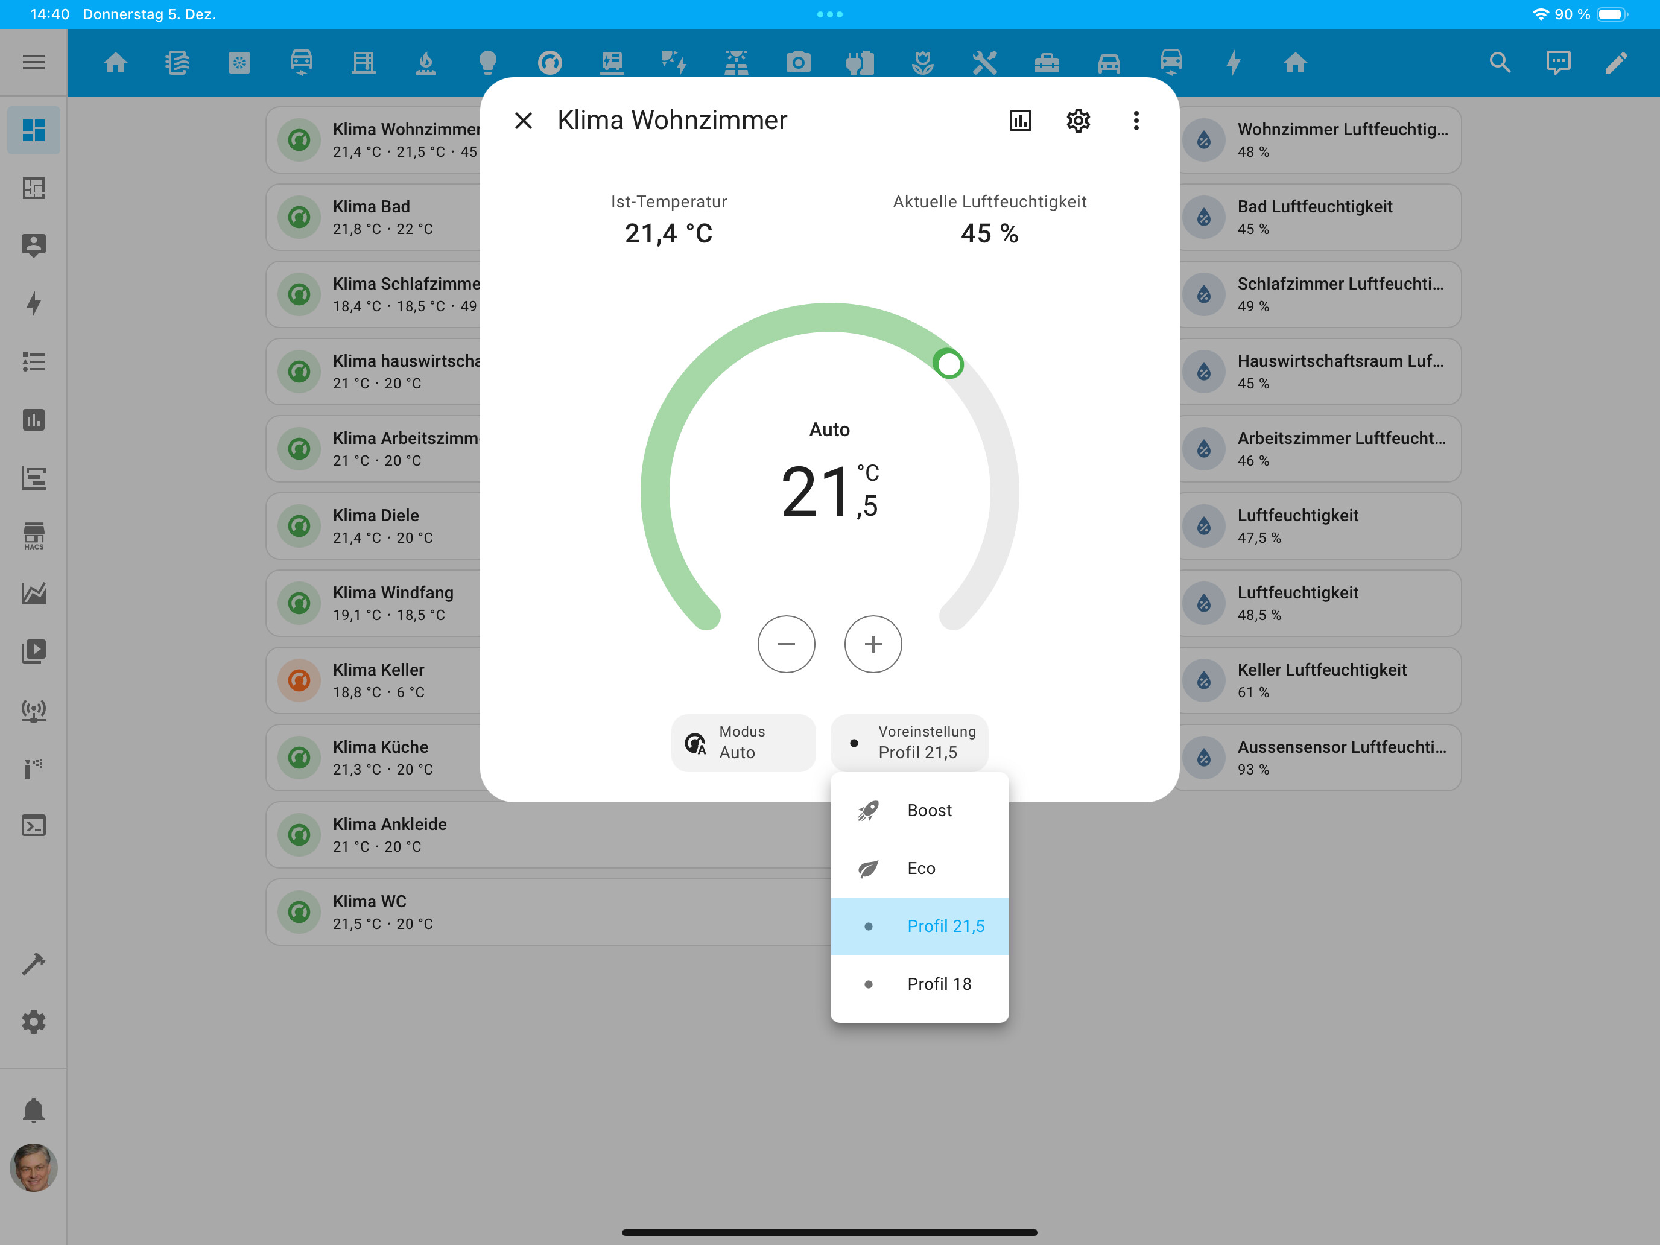Viewport: 1660px width, 1245px height.
Task: Open the flower plant tab in top bar
Action: 922,62
